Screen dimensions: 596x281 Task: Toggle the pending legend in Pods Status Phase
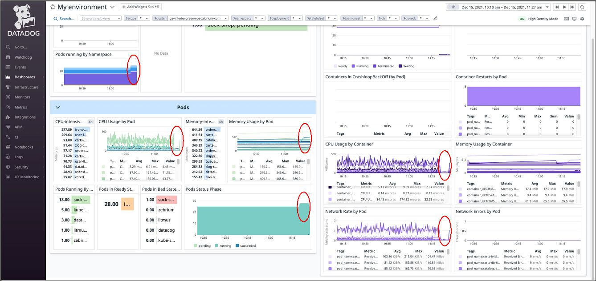202,245
